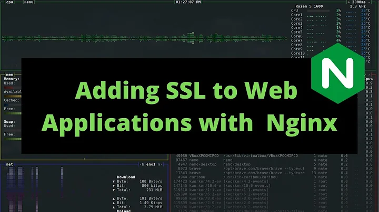Select the Core1 usage row
379x212 pixels.
(x=331, y=15)
